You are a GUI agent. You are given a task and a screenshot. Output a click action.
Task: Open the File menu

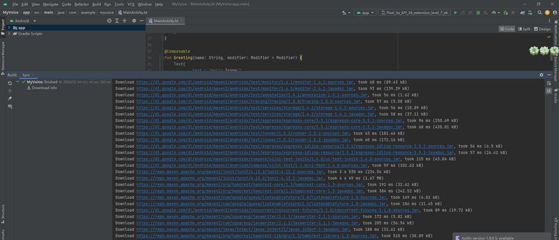point(15,4)
